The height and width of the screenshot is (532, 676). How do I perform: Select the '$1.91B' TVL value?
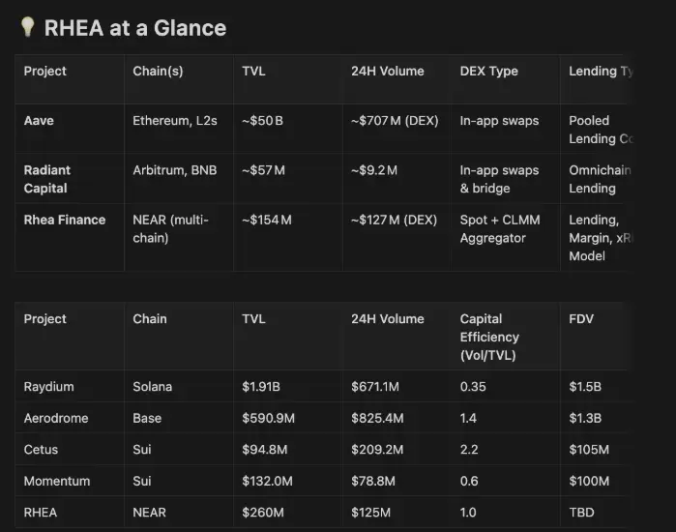pyautogui.click(x=261, y=387)
